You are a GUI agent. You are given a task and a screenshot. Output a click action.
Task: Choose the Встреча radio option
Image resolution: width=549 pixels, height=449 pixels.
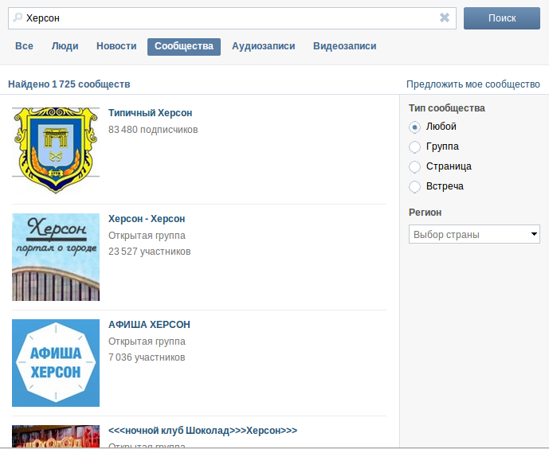click(x=414, y=187)
